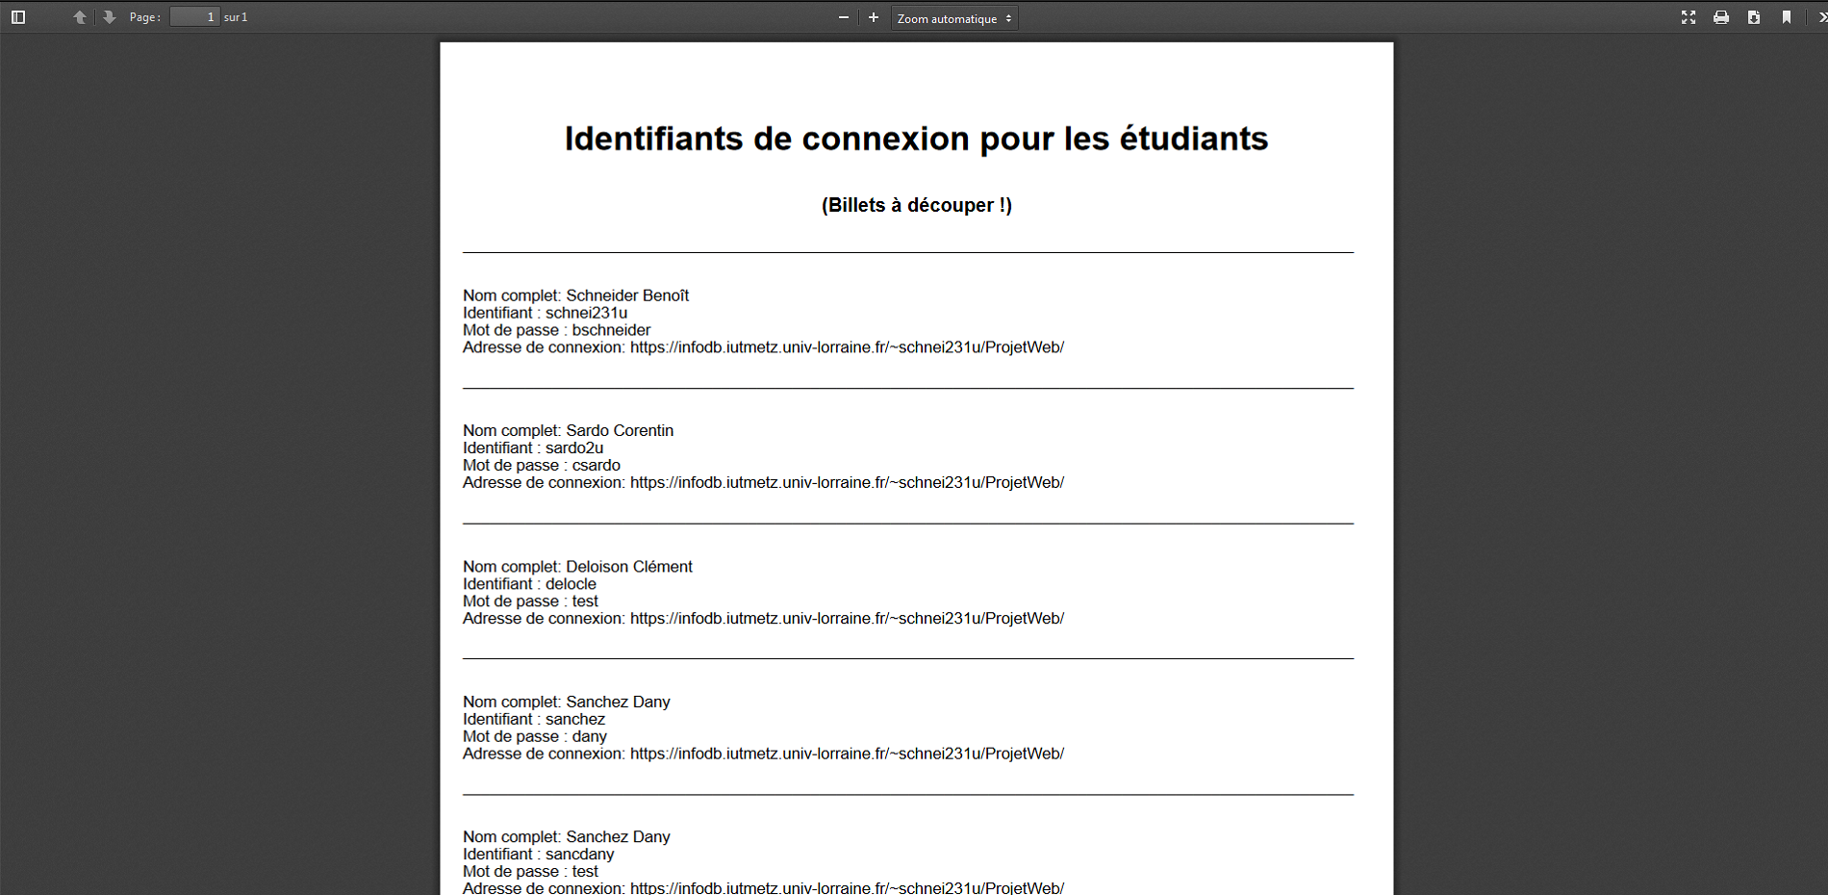The image size is (1828, 895).
Task: Click 'Nom complet: Sardo Corentin' line
Action: coord(568,431)
